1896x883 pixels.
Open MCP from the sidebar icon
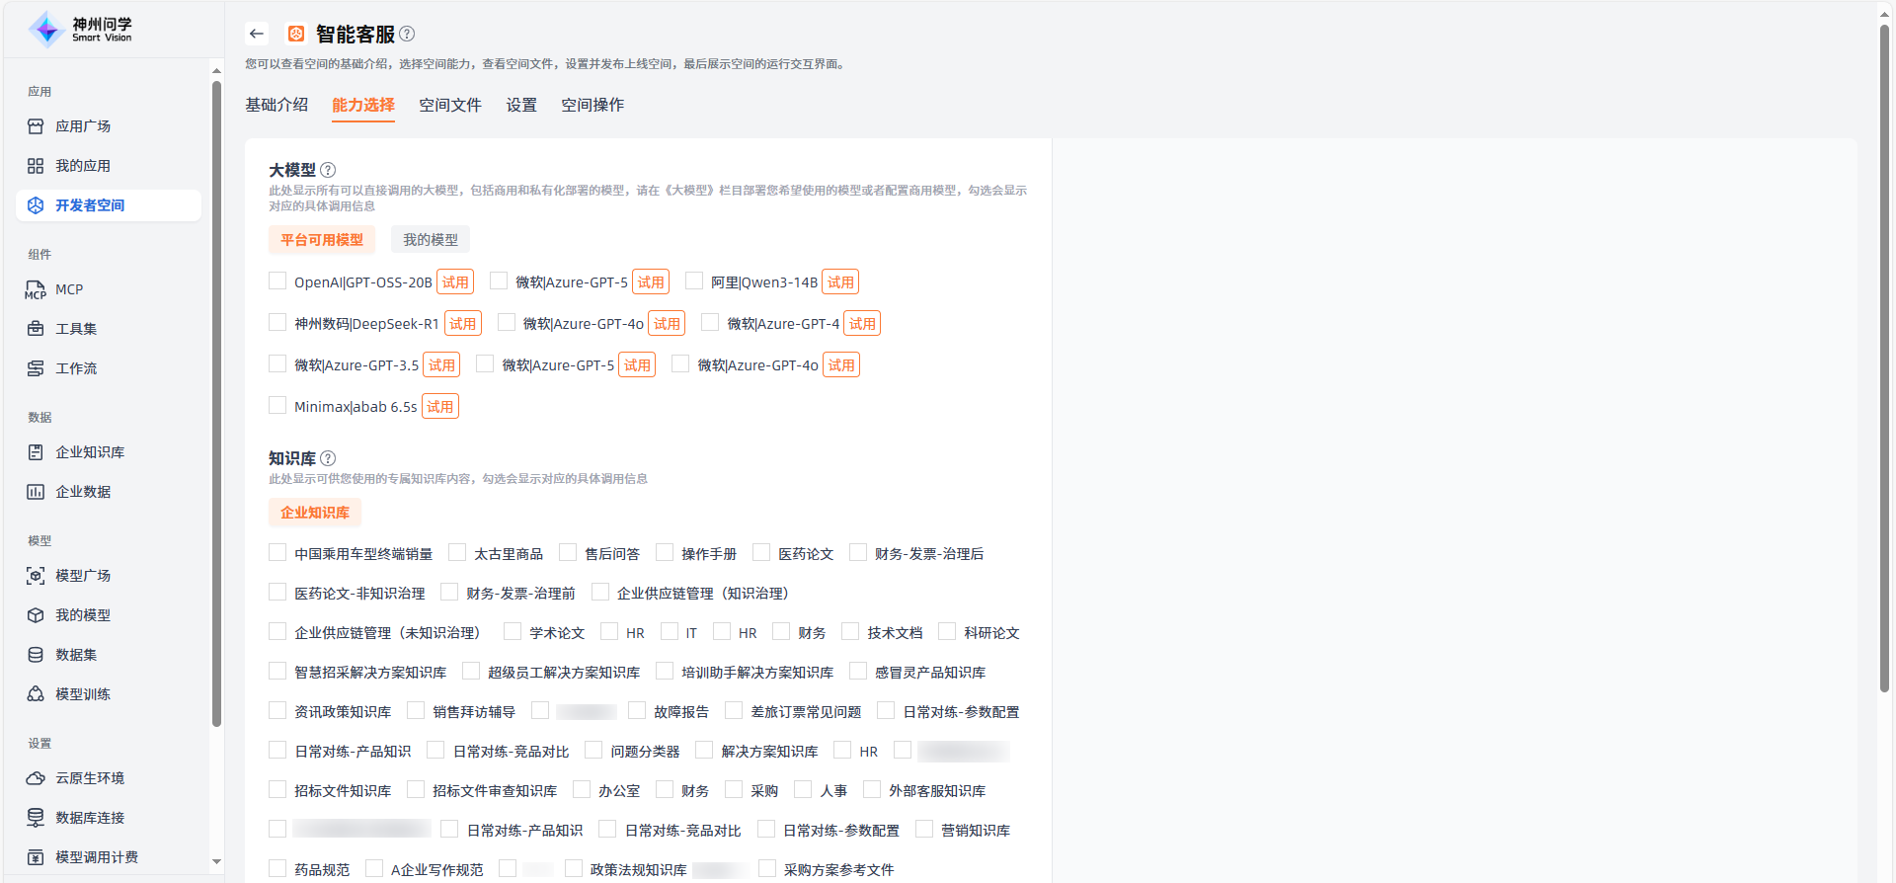[x=36, y=289]
